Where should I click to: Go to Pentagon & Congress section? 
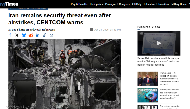pos(117,4)
